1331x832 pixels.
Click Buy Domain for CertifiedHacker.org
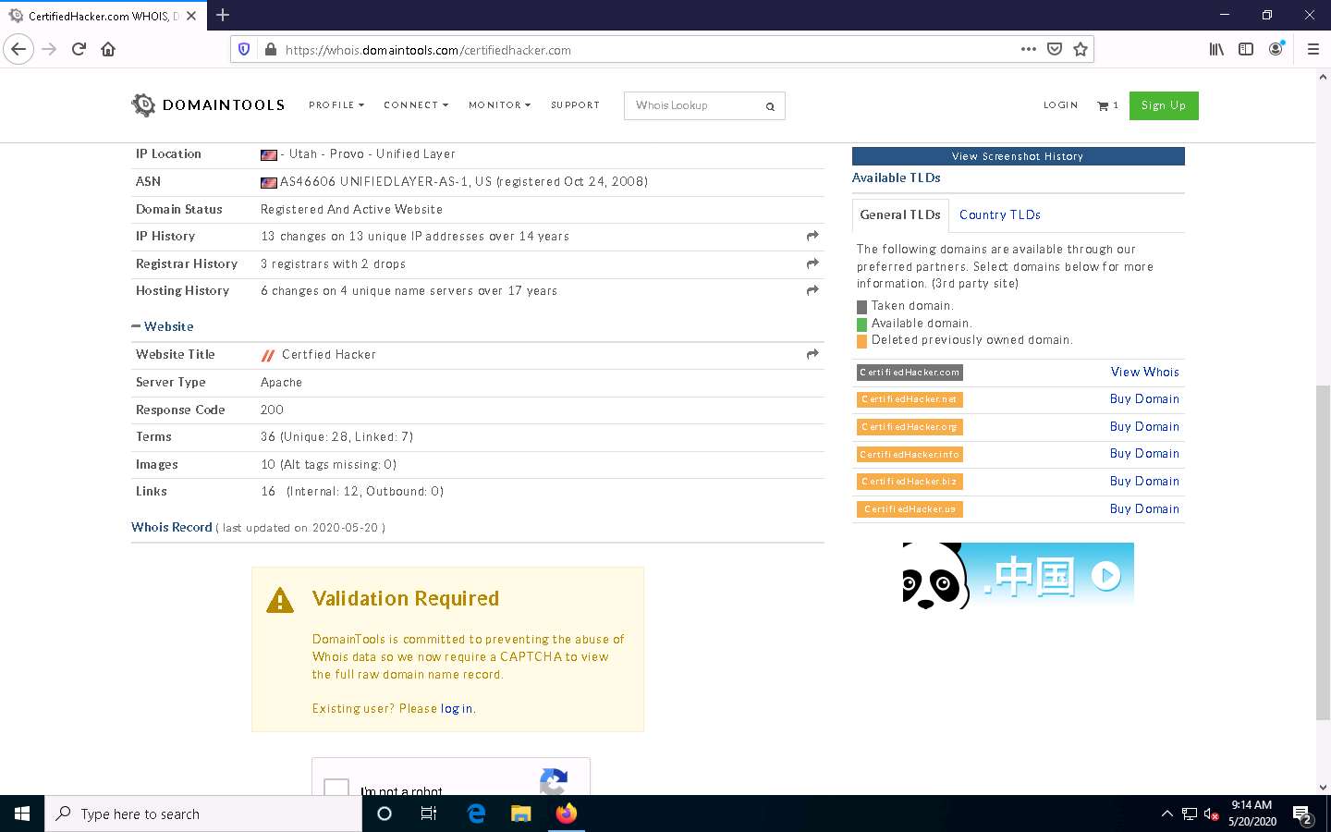click(x=1144, y=426)
